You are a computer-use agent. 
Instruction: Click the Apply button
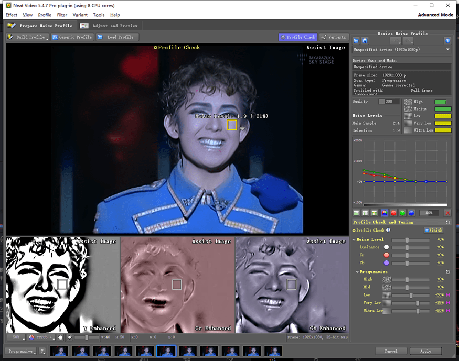pyautogui.click(x=425, y=351)
